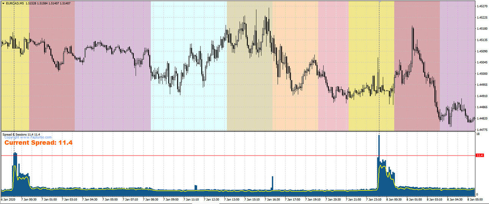Click the 7 Jan 21:50 time label

point(354,199)
